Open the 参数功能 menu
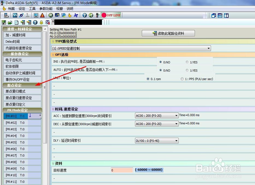Screen dimensions: 255x185 [x=46, y=9]
